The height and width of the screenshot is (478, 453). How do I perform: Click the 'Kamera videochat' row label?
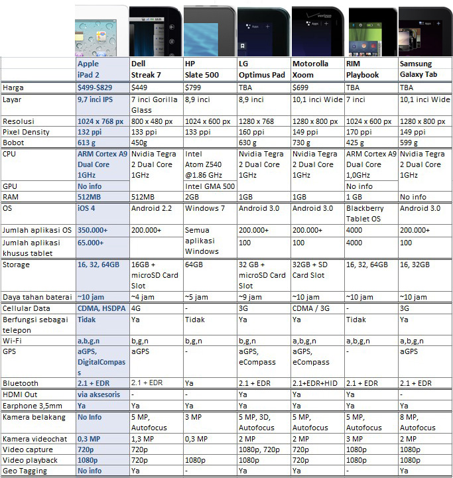tap(34, 439)
